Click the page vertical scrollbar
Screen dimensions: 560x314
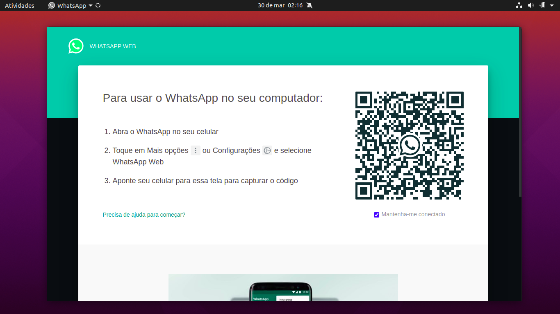click(520, 112)
